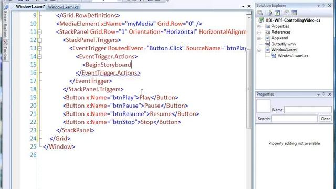This screenshot has width=336, height=189.
Task: Click the closing </Window> tag on line 25
Action: 59,146
